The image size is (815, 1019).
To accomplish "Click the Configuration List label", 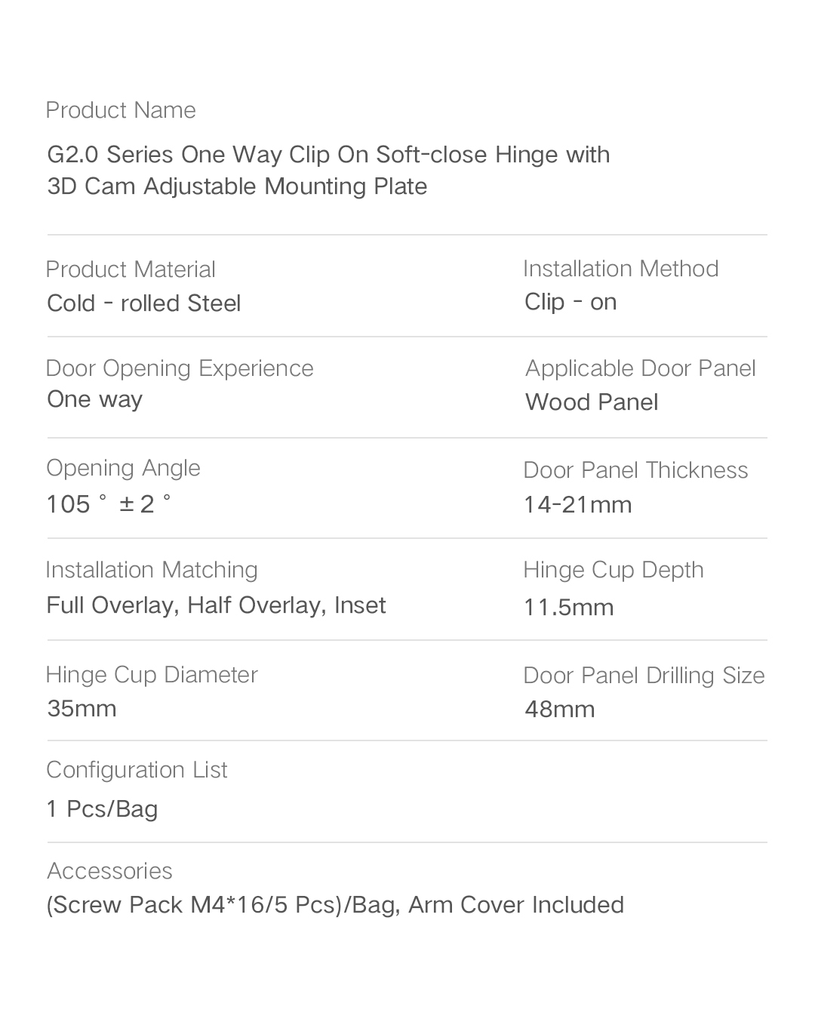I will (x=137, y=770).
